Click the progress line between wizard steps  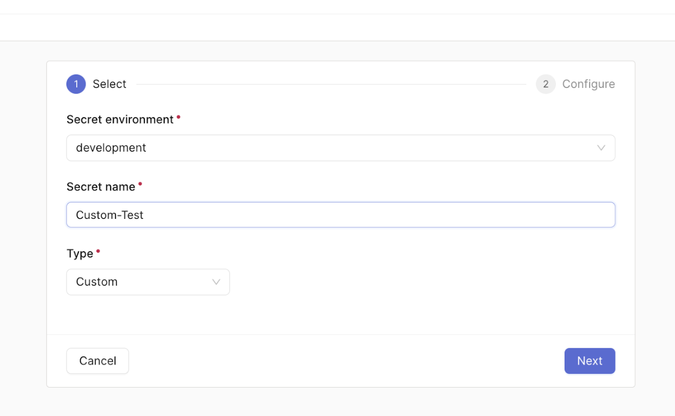(331, 84)
